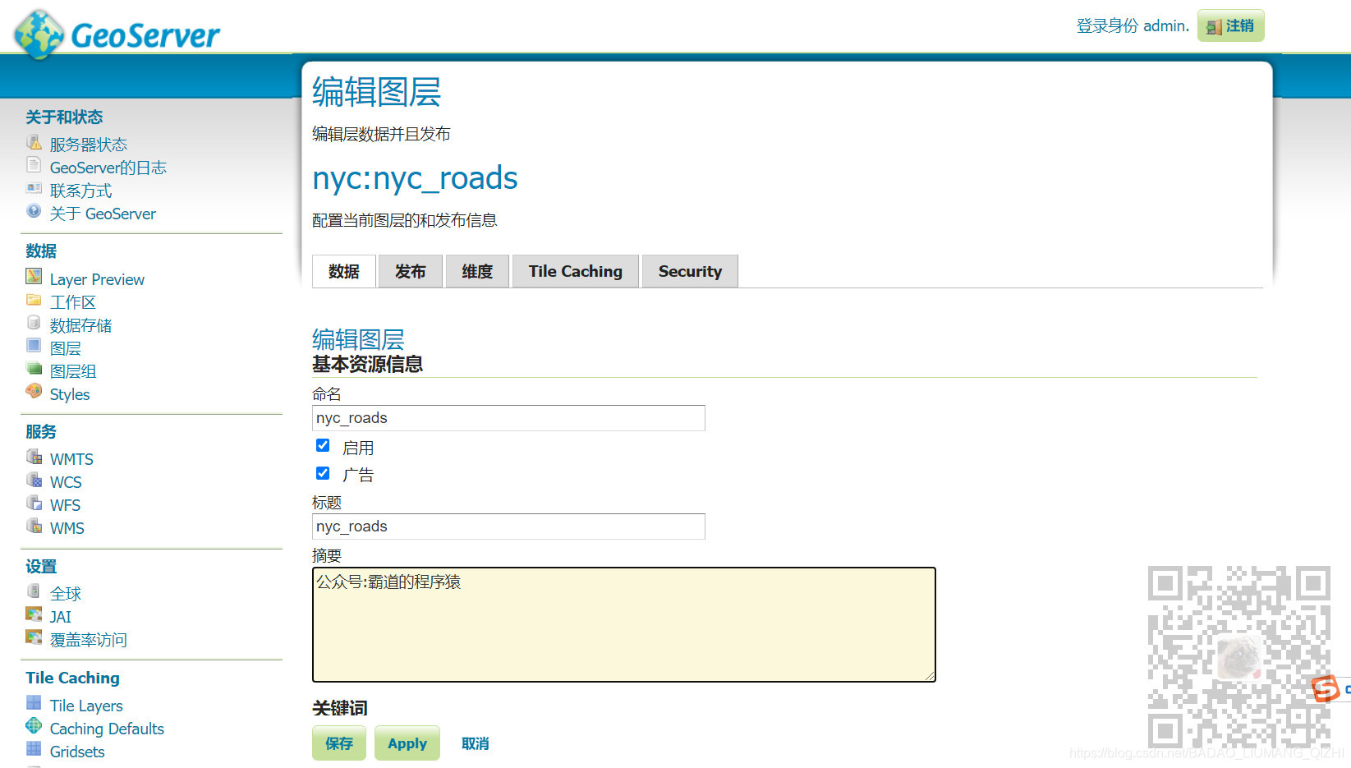Open the Security tab
1351x768 pixels.
690,272
